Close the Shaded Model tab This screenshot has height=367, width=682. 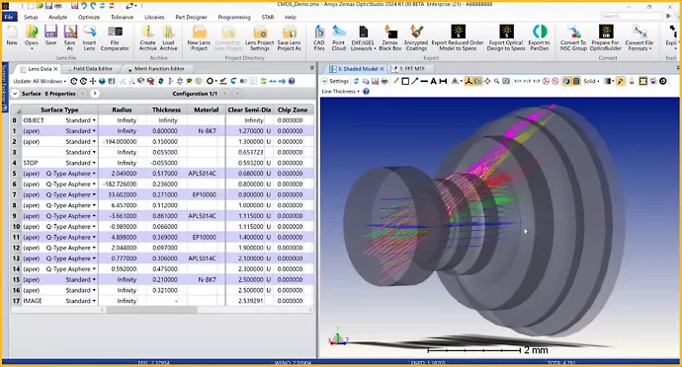coord(382,69)
